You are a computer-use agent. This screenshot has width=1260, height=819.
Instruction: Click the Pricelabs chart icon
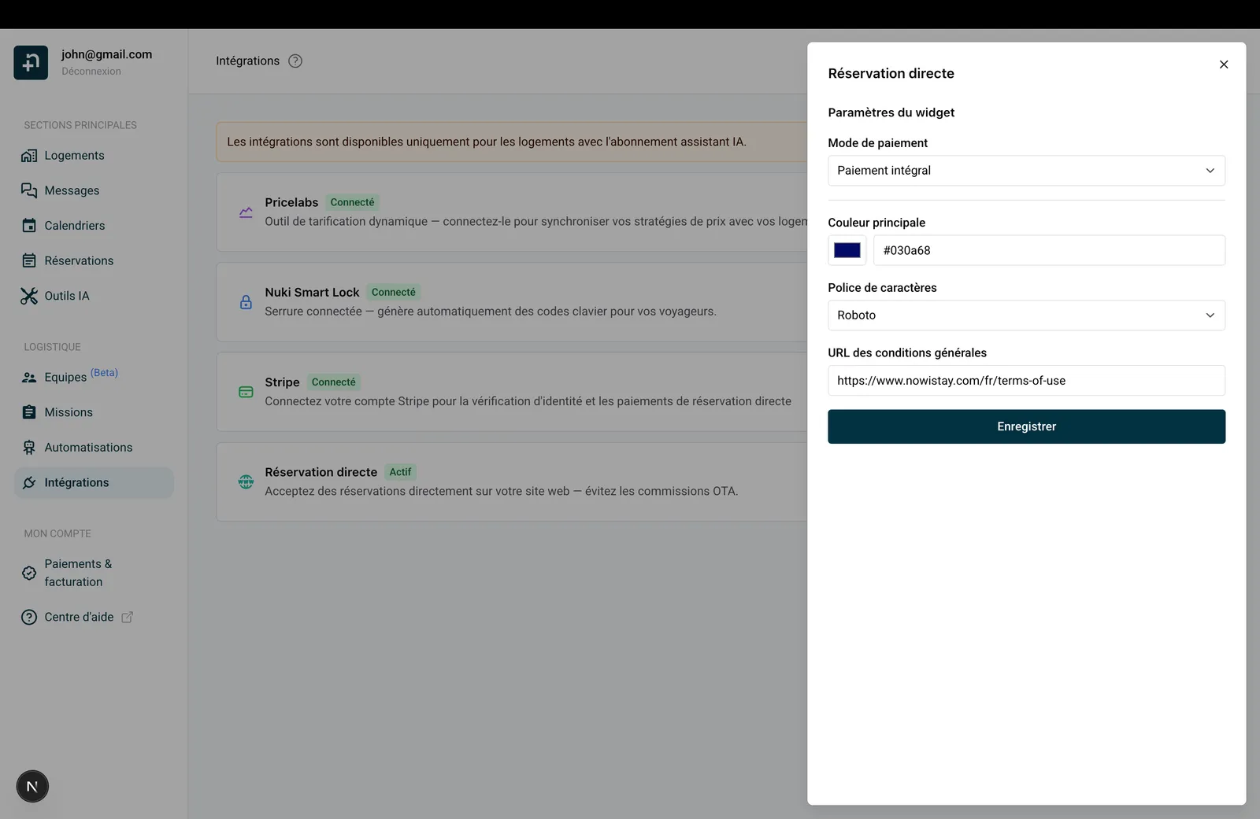246,212
